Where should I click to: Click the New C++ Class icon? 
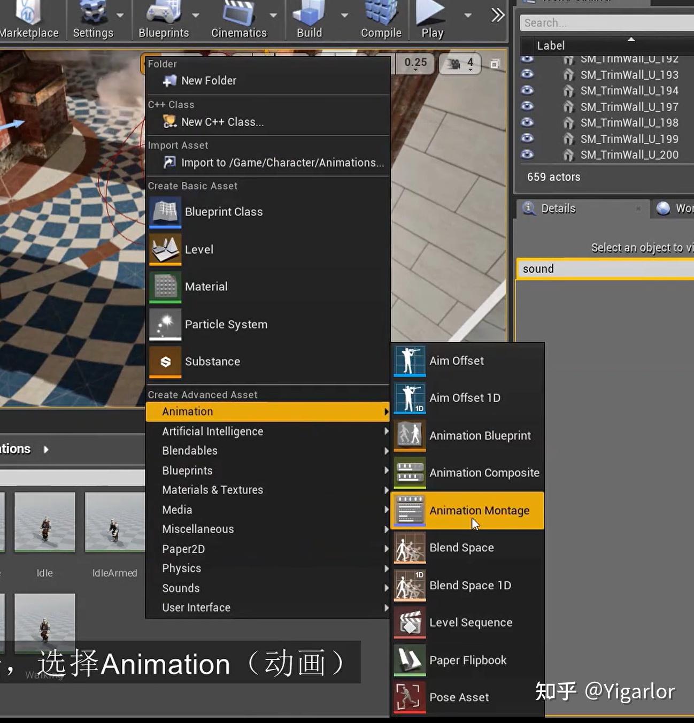(169, 122)
